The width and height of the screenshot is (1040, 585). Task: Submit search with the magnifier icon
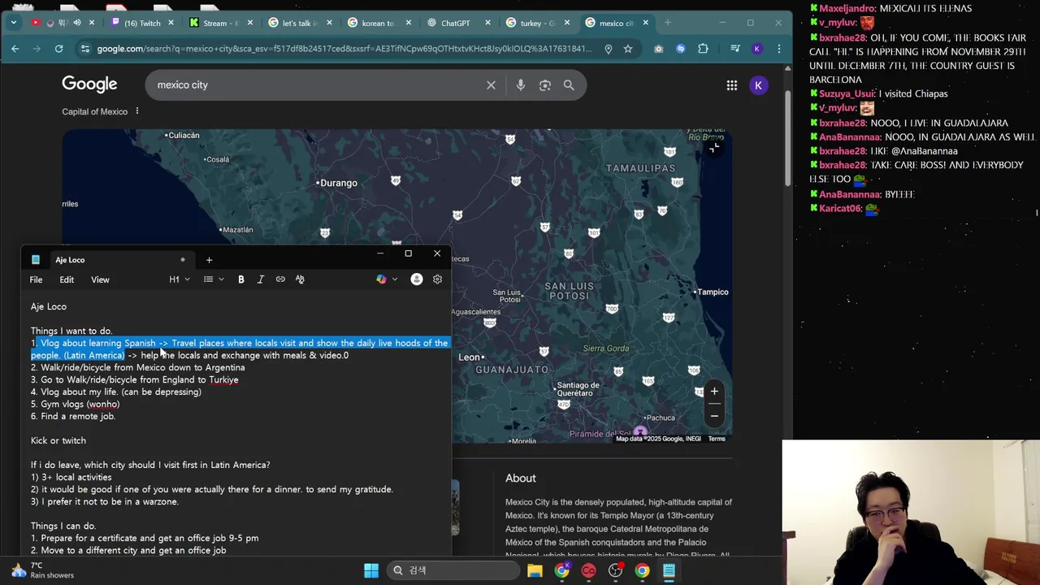(x=569, y=85)
